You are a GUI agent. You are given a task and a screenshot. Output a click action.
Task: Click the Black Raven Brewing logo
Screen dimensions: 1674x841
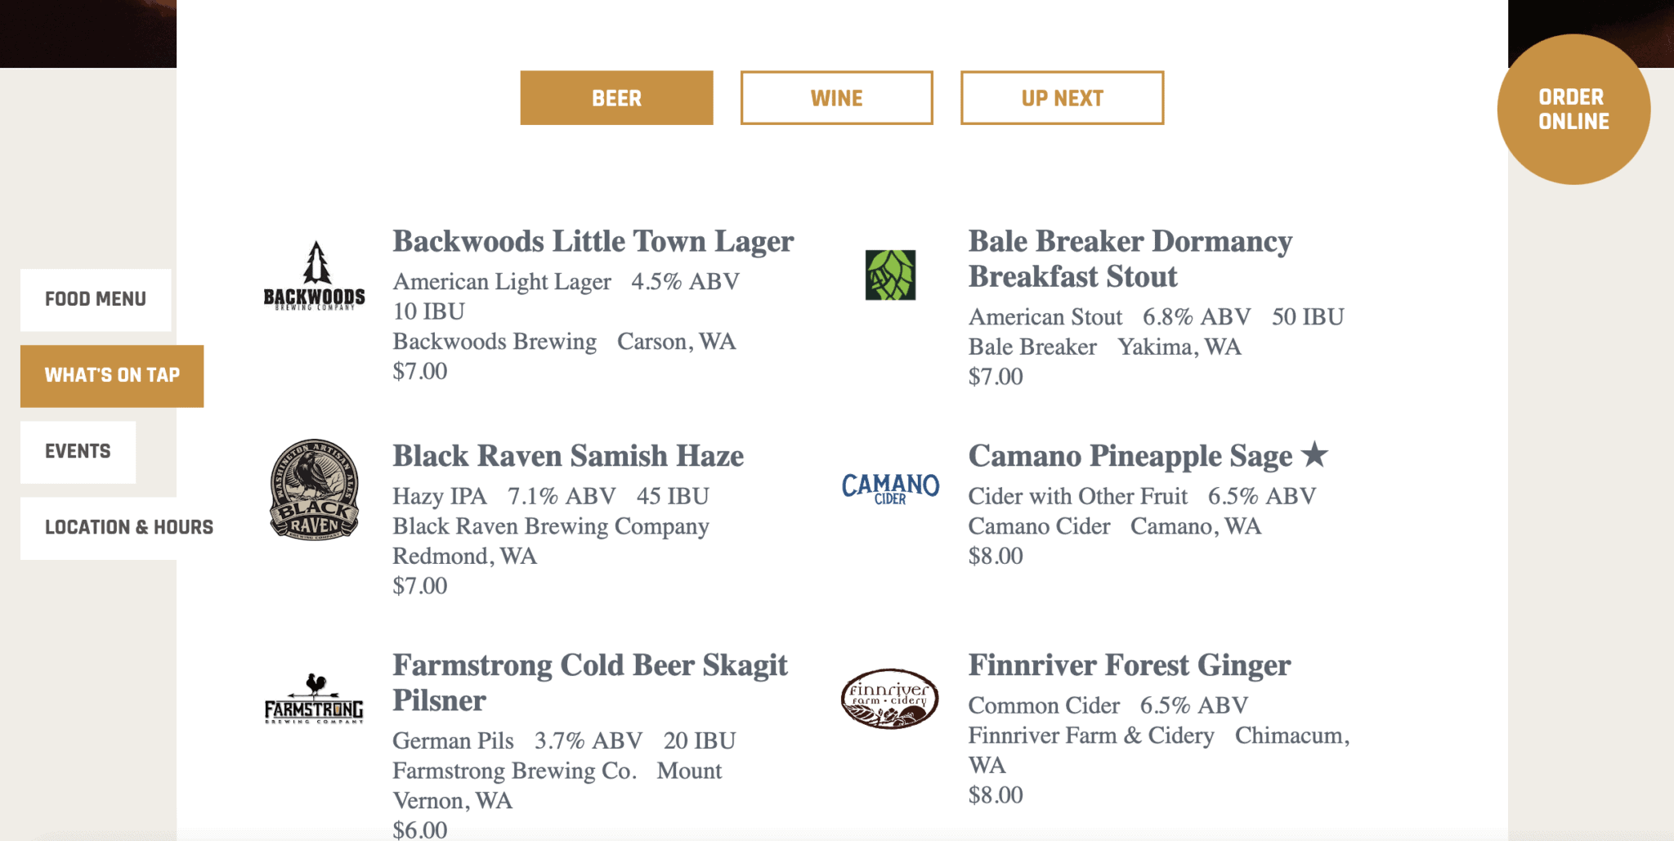(314, 490)
